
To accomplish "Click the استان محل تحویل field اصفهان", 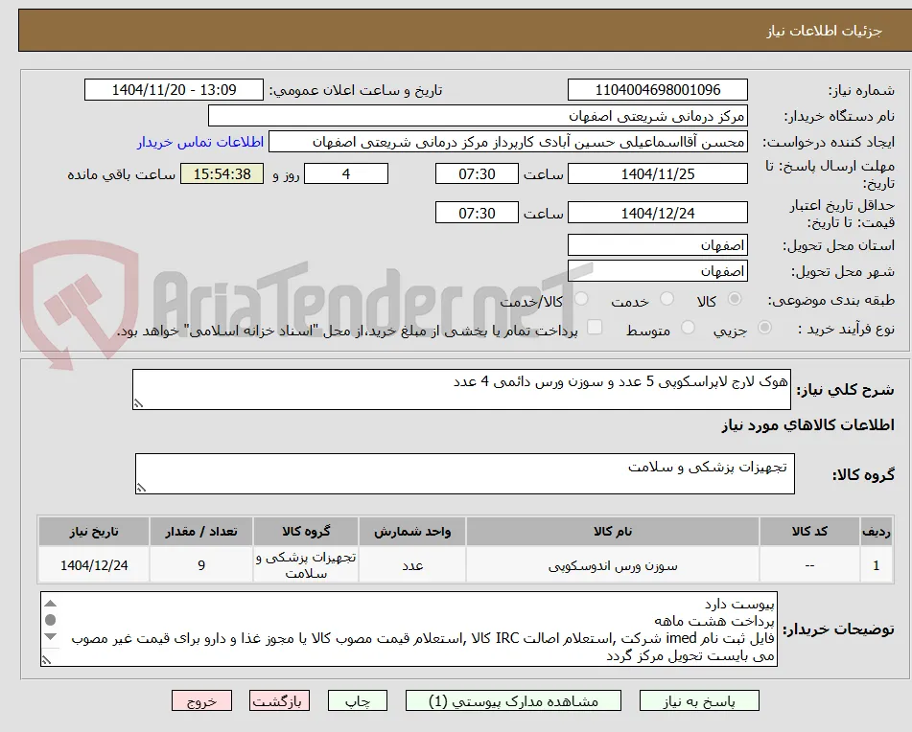I will click(657, 245).
